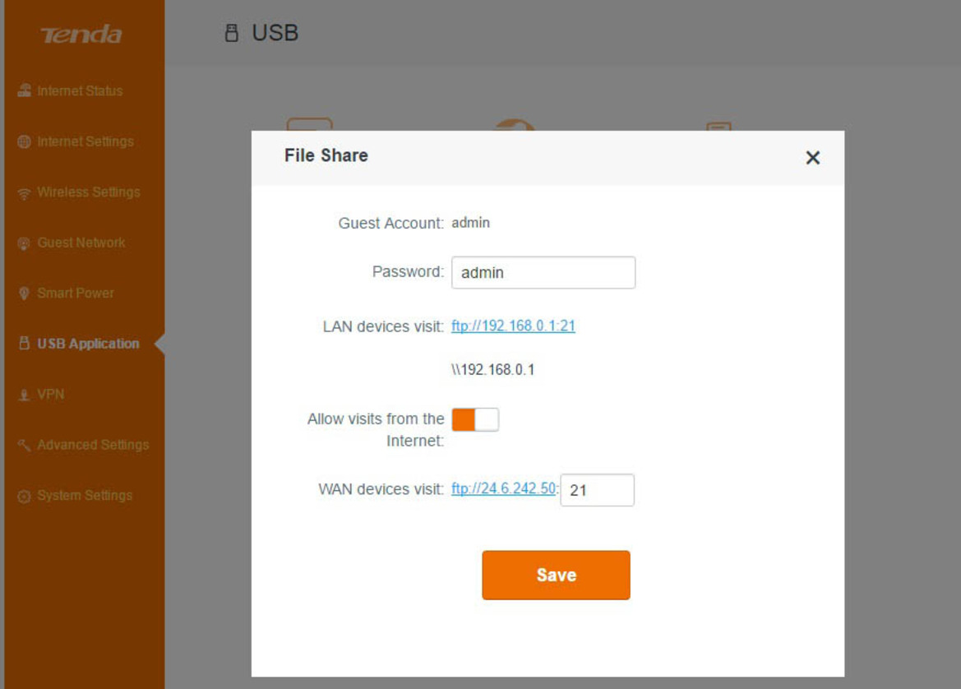The width and height of the screenshot is (961, 689).
Task: Click the Advanced Settings wrench icon
Action: (x=24, y=445)
